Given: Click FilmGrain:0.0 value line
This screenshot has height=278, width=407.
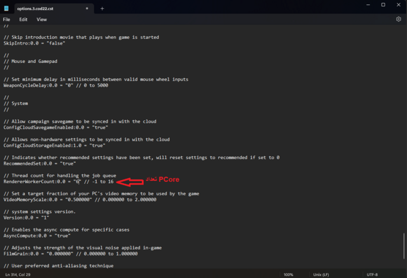Looking at the screenshot, I should [x=71, y=254].
